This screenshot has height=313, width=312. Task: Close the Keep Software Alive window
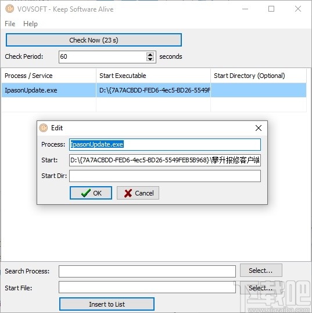coord(298,9)
